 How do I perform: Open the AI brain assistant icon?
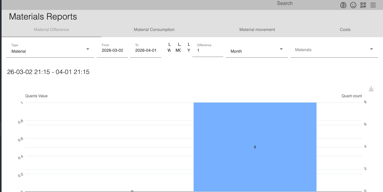tap(343, 5)
